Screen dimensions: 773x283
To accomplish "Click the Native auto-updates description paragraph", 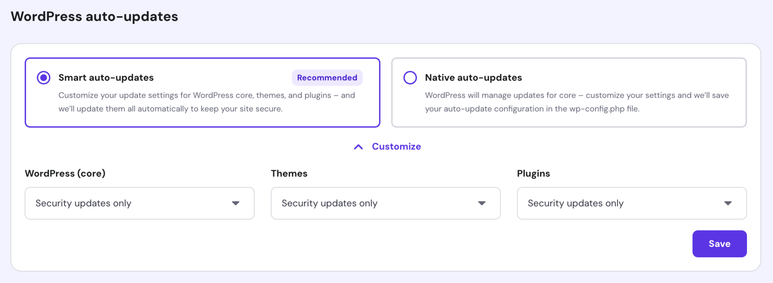I will point(576,102).
